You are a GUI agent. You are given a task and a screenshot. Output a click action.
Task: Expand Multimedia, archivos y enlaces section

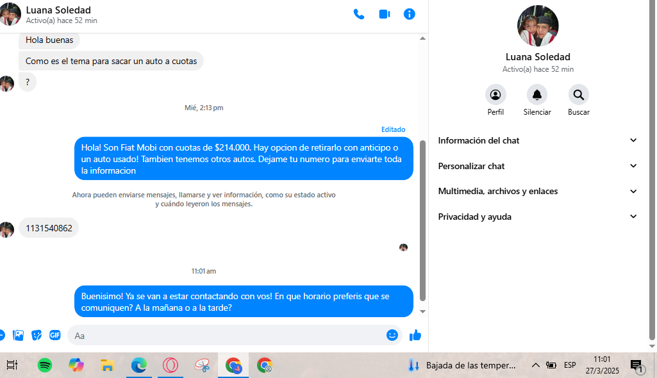coord(537,191)
